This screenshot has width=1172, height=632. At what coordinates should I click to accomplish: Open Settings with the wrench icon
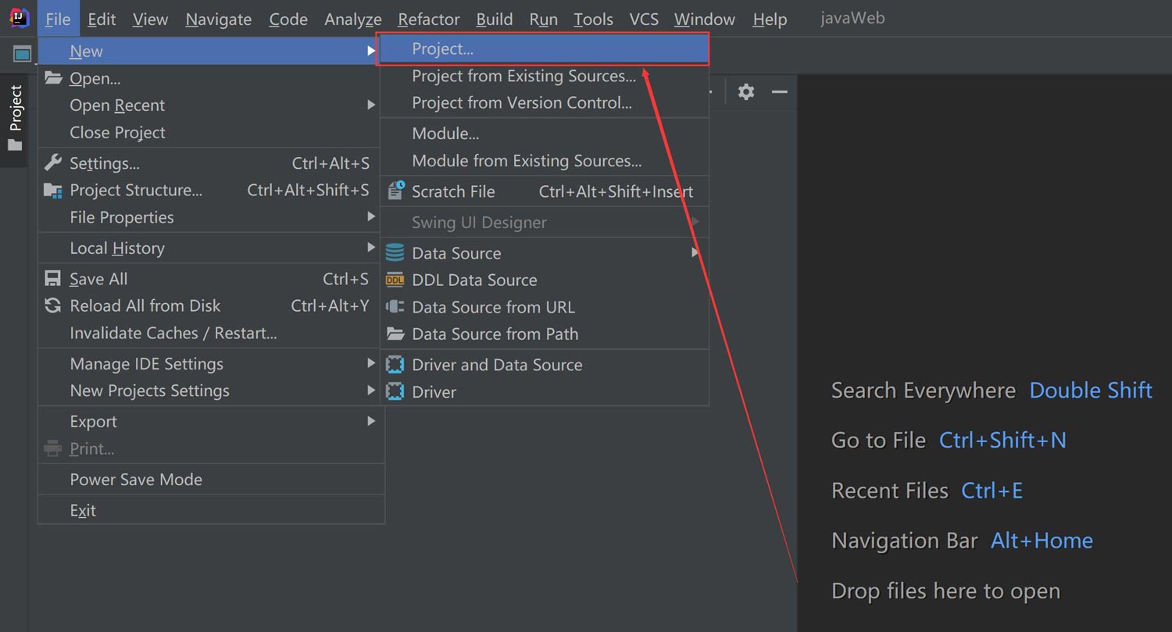53,162
